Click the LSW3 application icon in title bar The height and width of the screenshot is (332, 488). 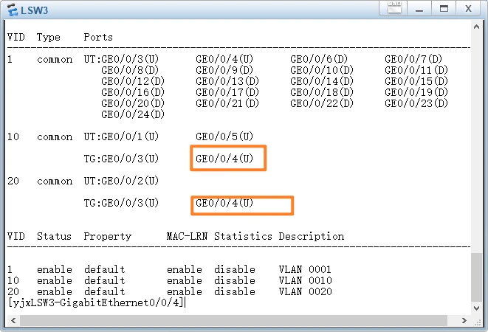(12, 9)
